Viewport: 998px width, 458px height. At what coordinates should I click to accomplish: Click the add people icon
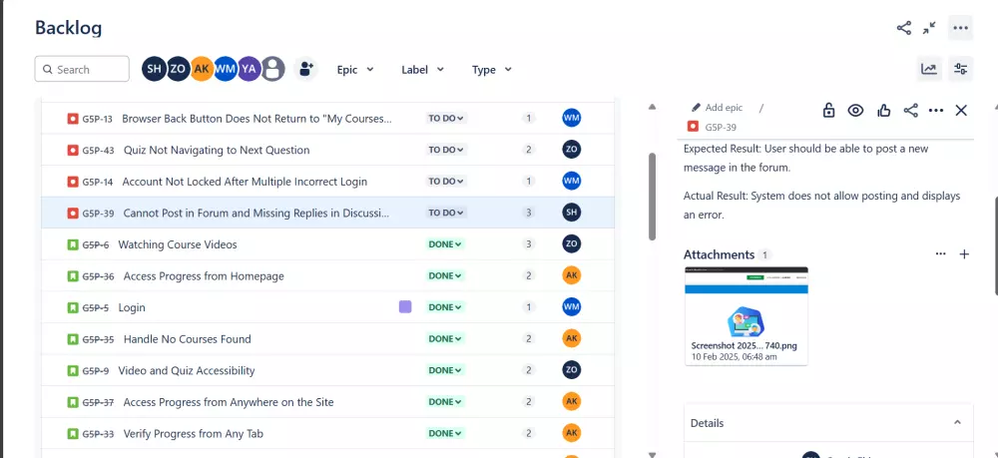pyautogui.click(x=306, y=69)
